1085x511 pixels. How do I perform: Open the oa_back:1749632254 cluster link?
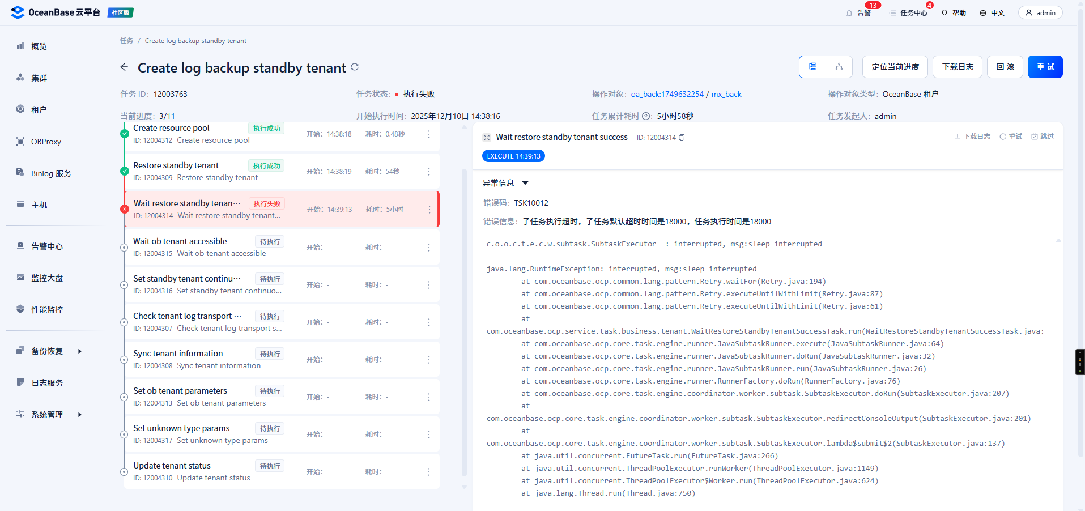[x=667, y=94]
